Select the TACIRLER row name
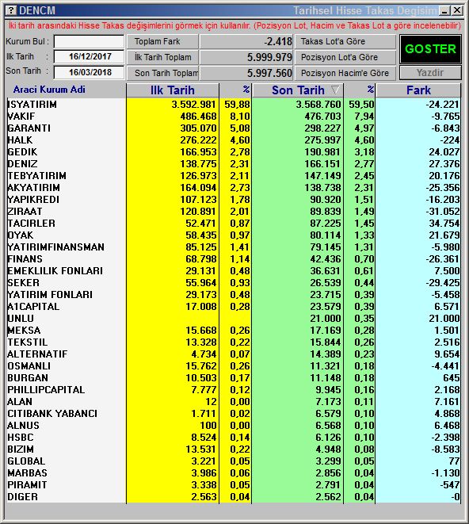This screenshot has height=524, width=469. tap(32, 224)
